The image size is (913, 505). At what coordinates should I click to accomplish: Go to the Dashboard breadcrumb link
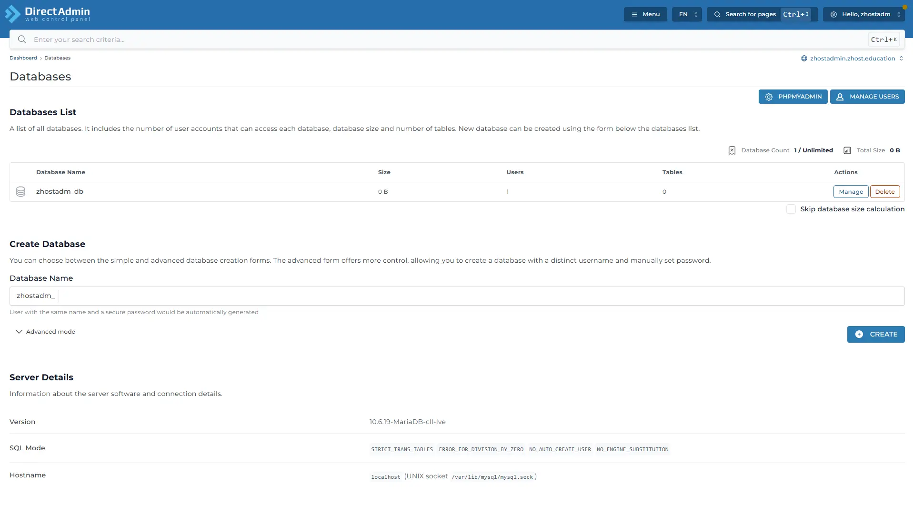click(x=23, y=58)
